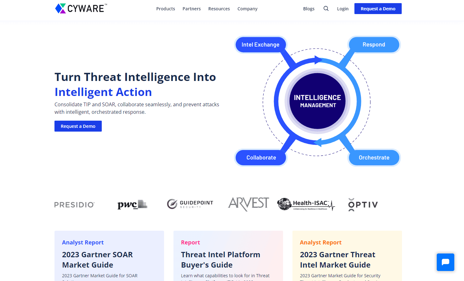Click the Login link
Viewport: 464px width, 281px height.
click(343, 9)
